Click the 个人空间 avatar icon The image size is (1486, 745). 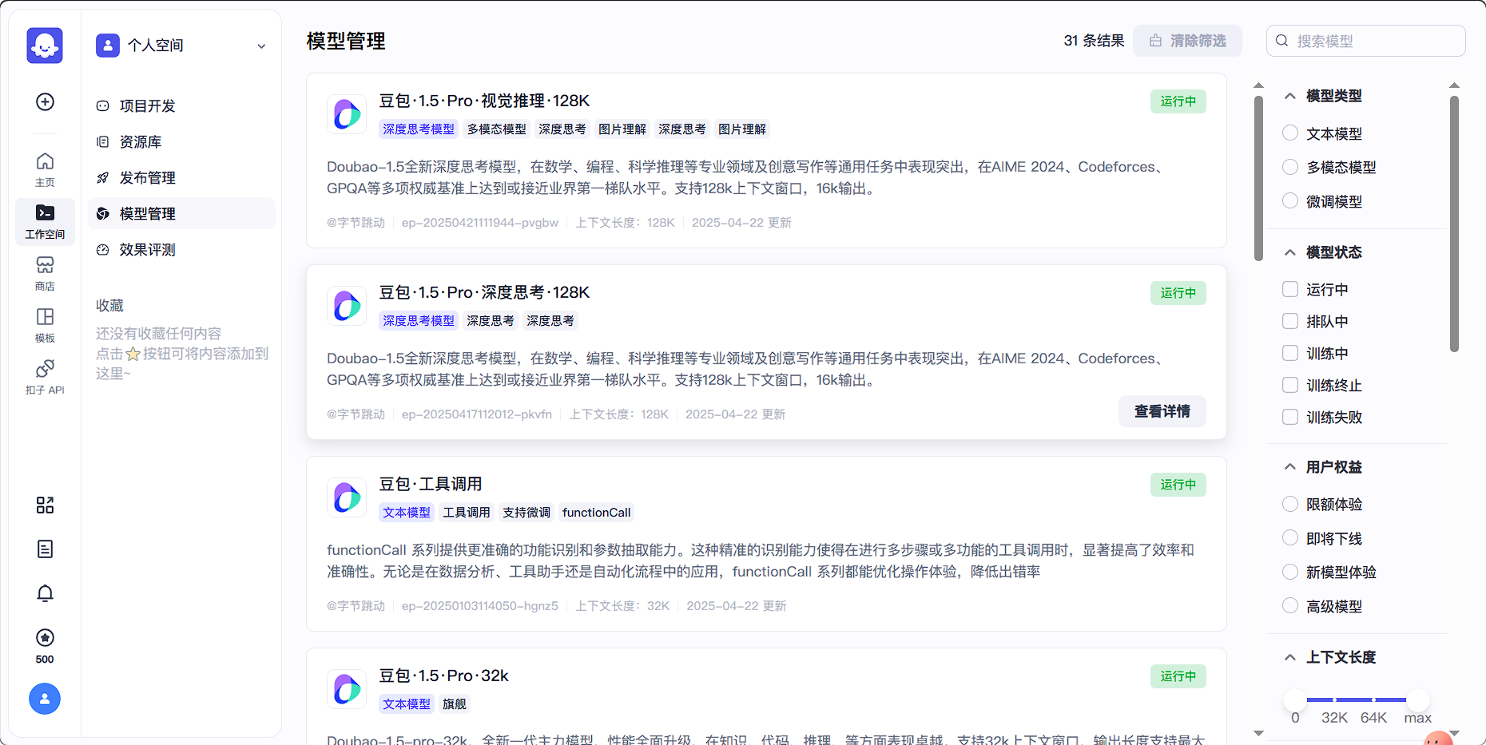coord(108,46)
